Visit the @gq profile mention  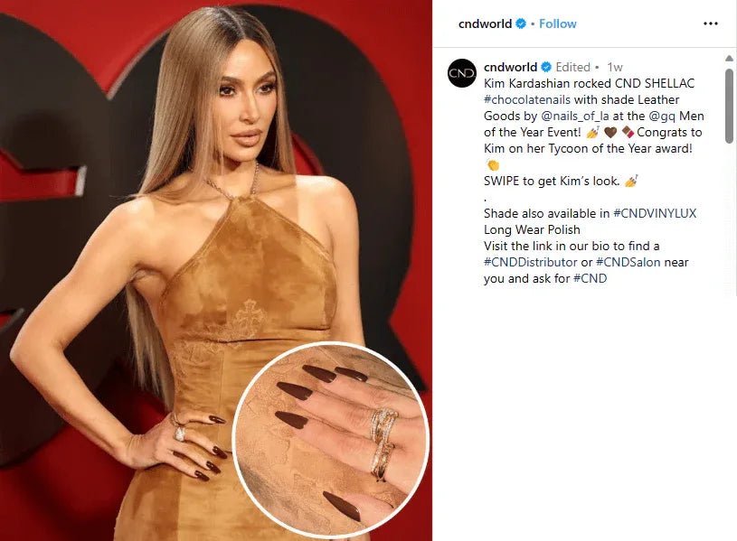coord(662,116)
